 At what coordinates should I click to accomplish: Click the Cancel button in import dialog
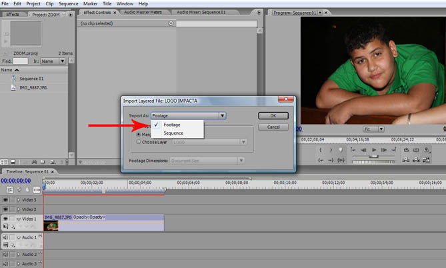(x=273, y=127)
